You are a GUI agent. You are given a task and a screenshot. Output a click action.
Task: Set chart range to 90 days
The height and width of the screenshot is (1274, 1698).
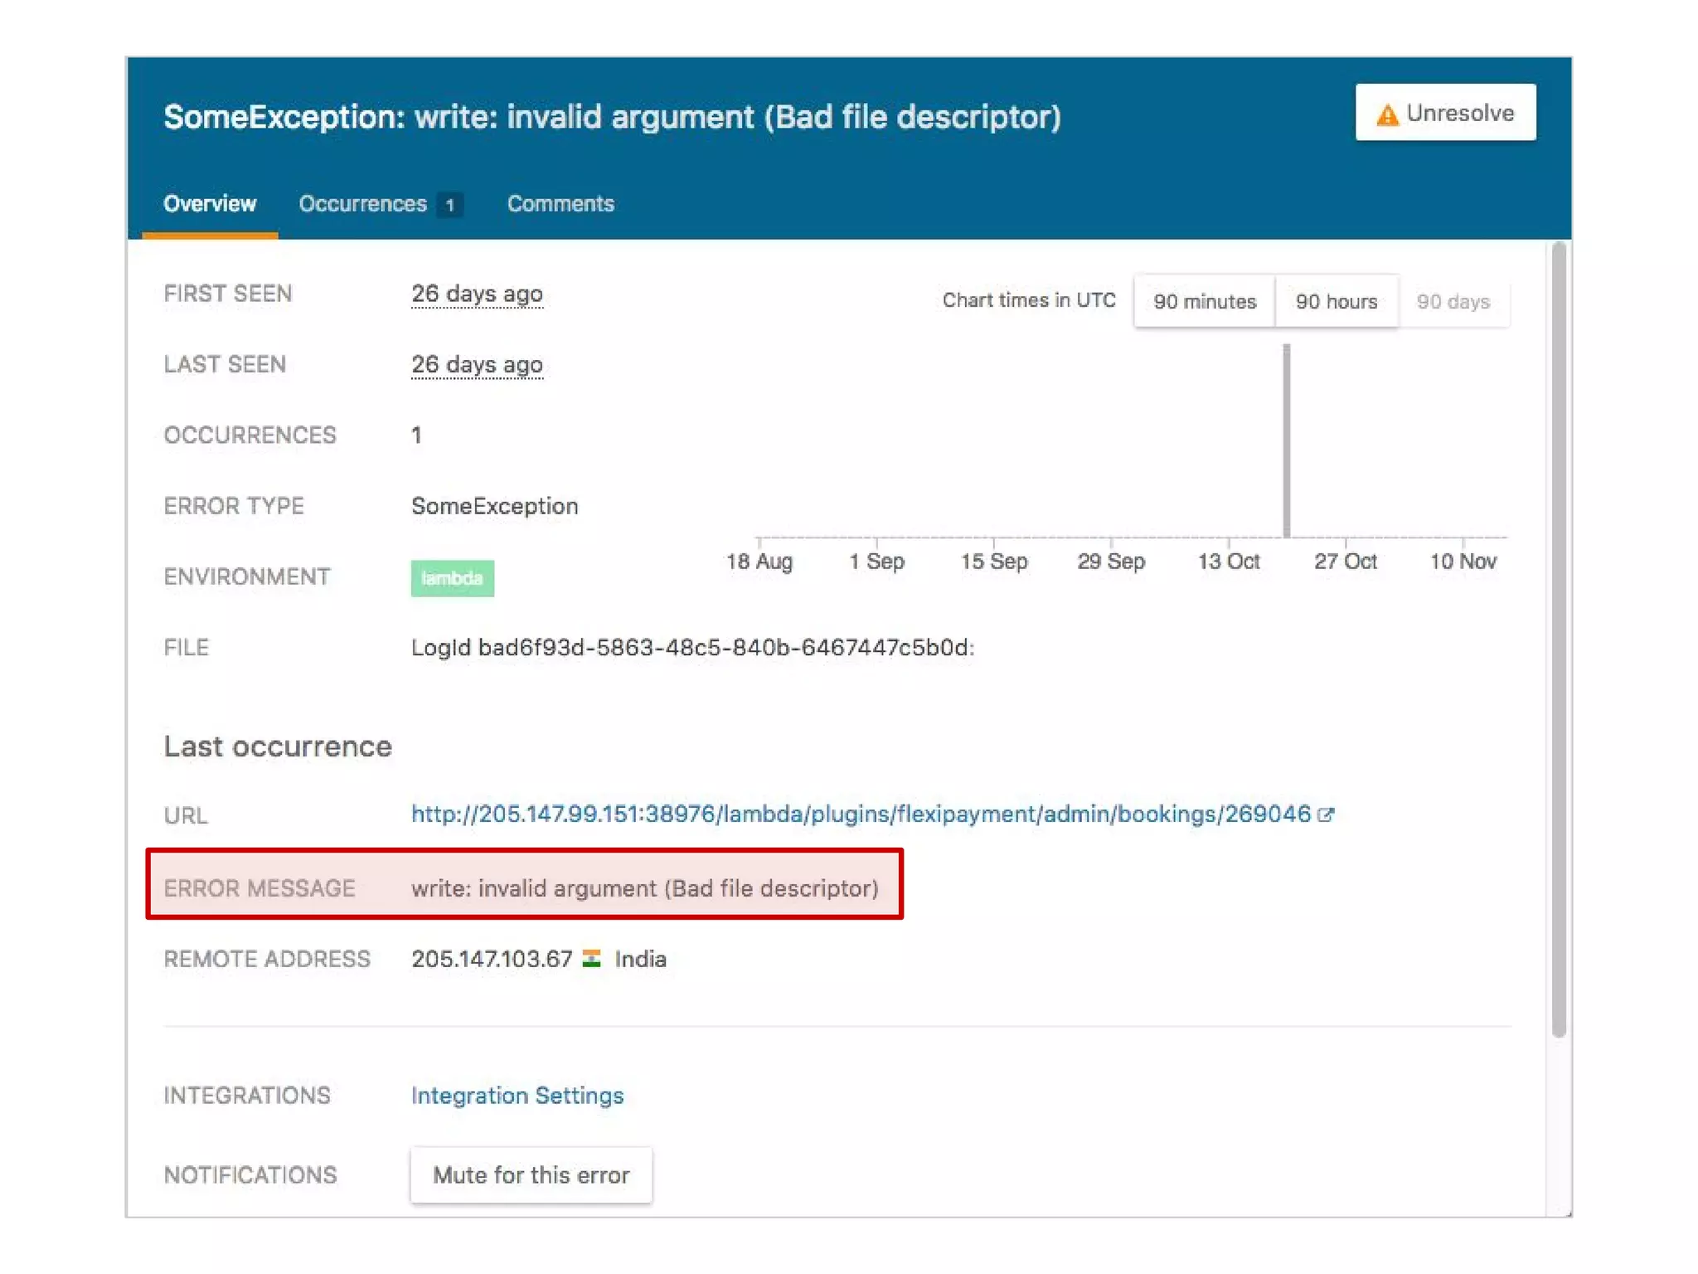[1453, 301]
